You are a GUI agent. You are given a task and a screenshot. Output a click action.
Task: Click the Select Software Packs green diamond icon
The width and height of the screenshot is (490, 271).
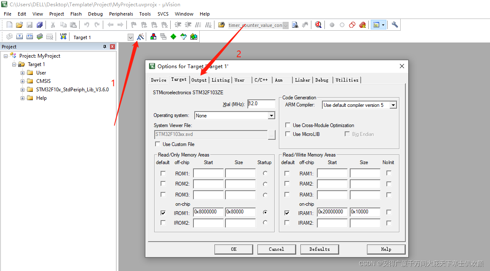coord(174,37)
